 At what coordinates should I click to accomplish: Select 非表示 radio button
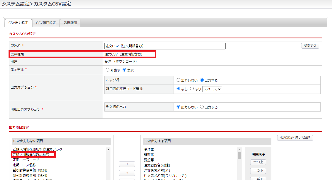coord(107,70)
